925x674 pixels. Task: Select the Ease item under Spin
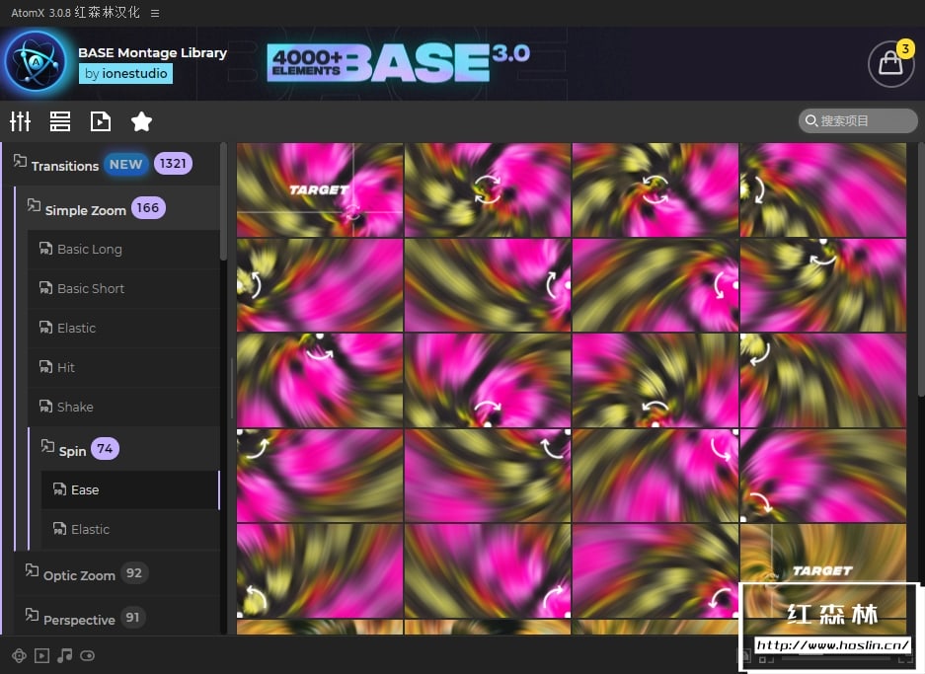(129, 490)
